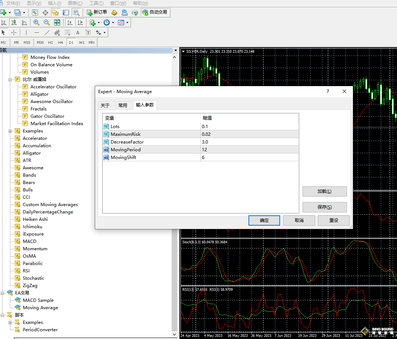
Task: Click the 取消 button
Action: [x=299, y=220]
